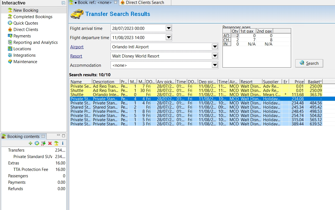Select Quick Quotes in the sidebar
The image size is (335, 210).
point(25,23)
